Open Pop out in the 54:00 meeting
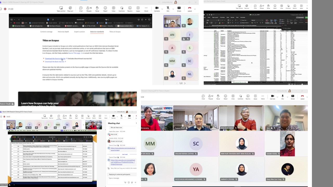Viewport: 333px width, 187px height. (x=51, y=116)
